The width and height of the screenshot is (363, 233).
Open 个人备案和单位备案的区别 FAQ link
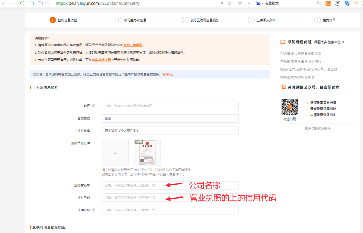[x=301, y=53]
